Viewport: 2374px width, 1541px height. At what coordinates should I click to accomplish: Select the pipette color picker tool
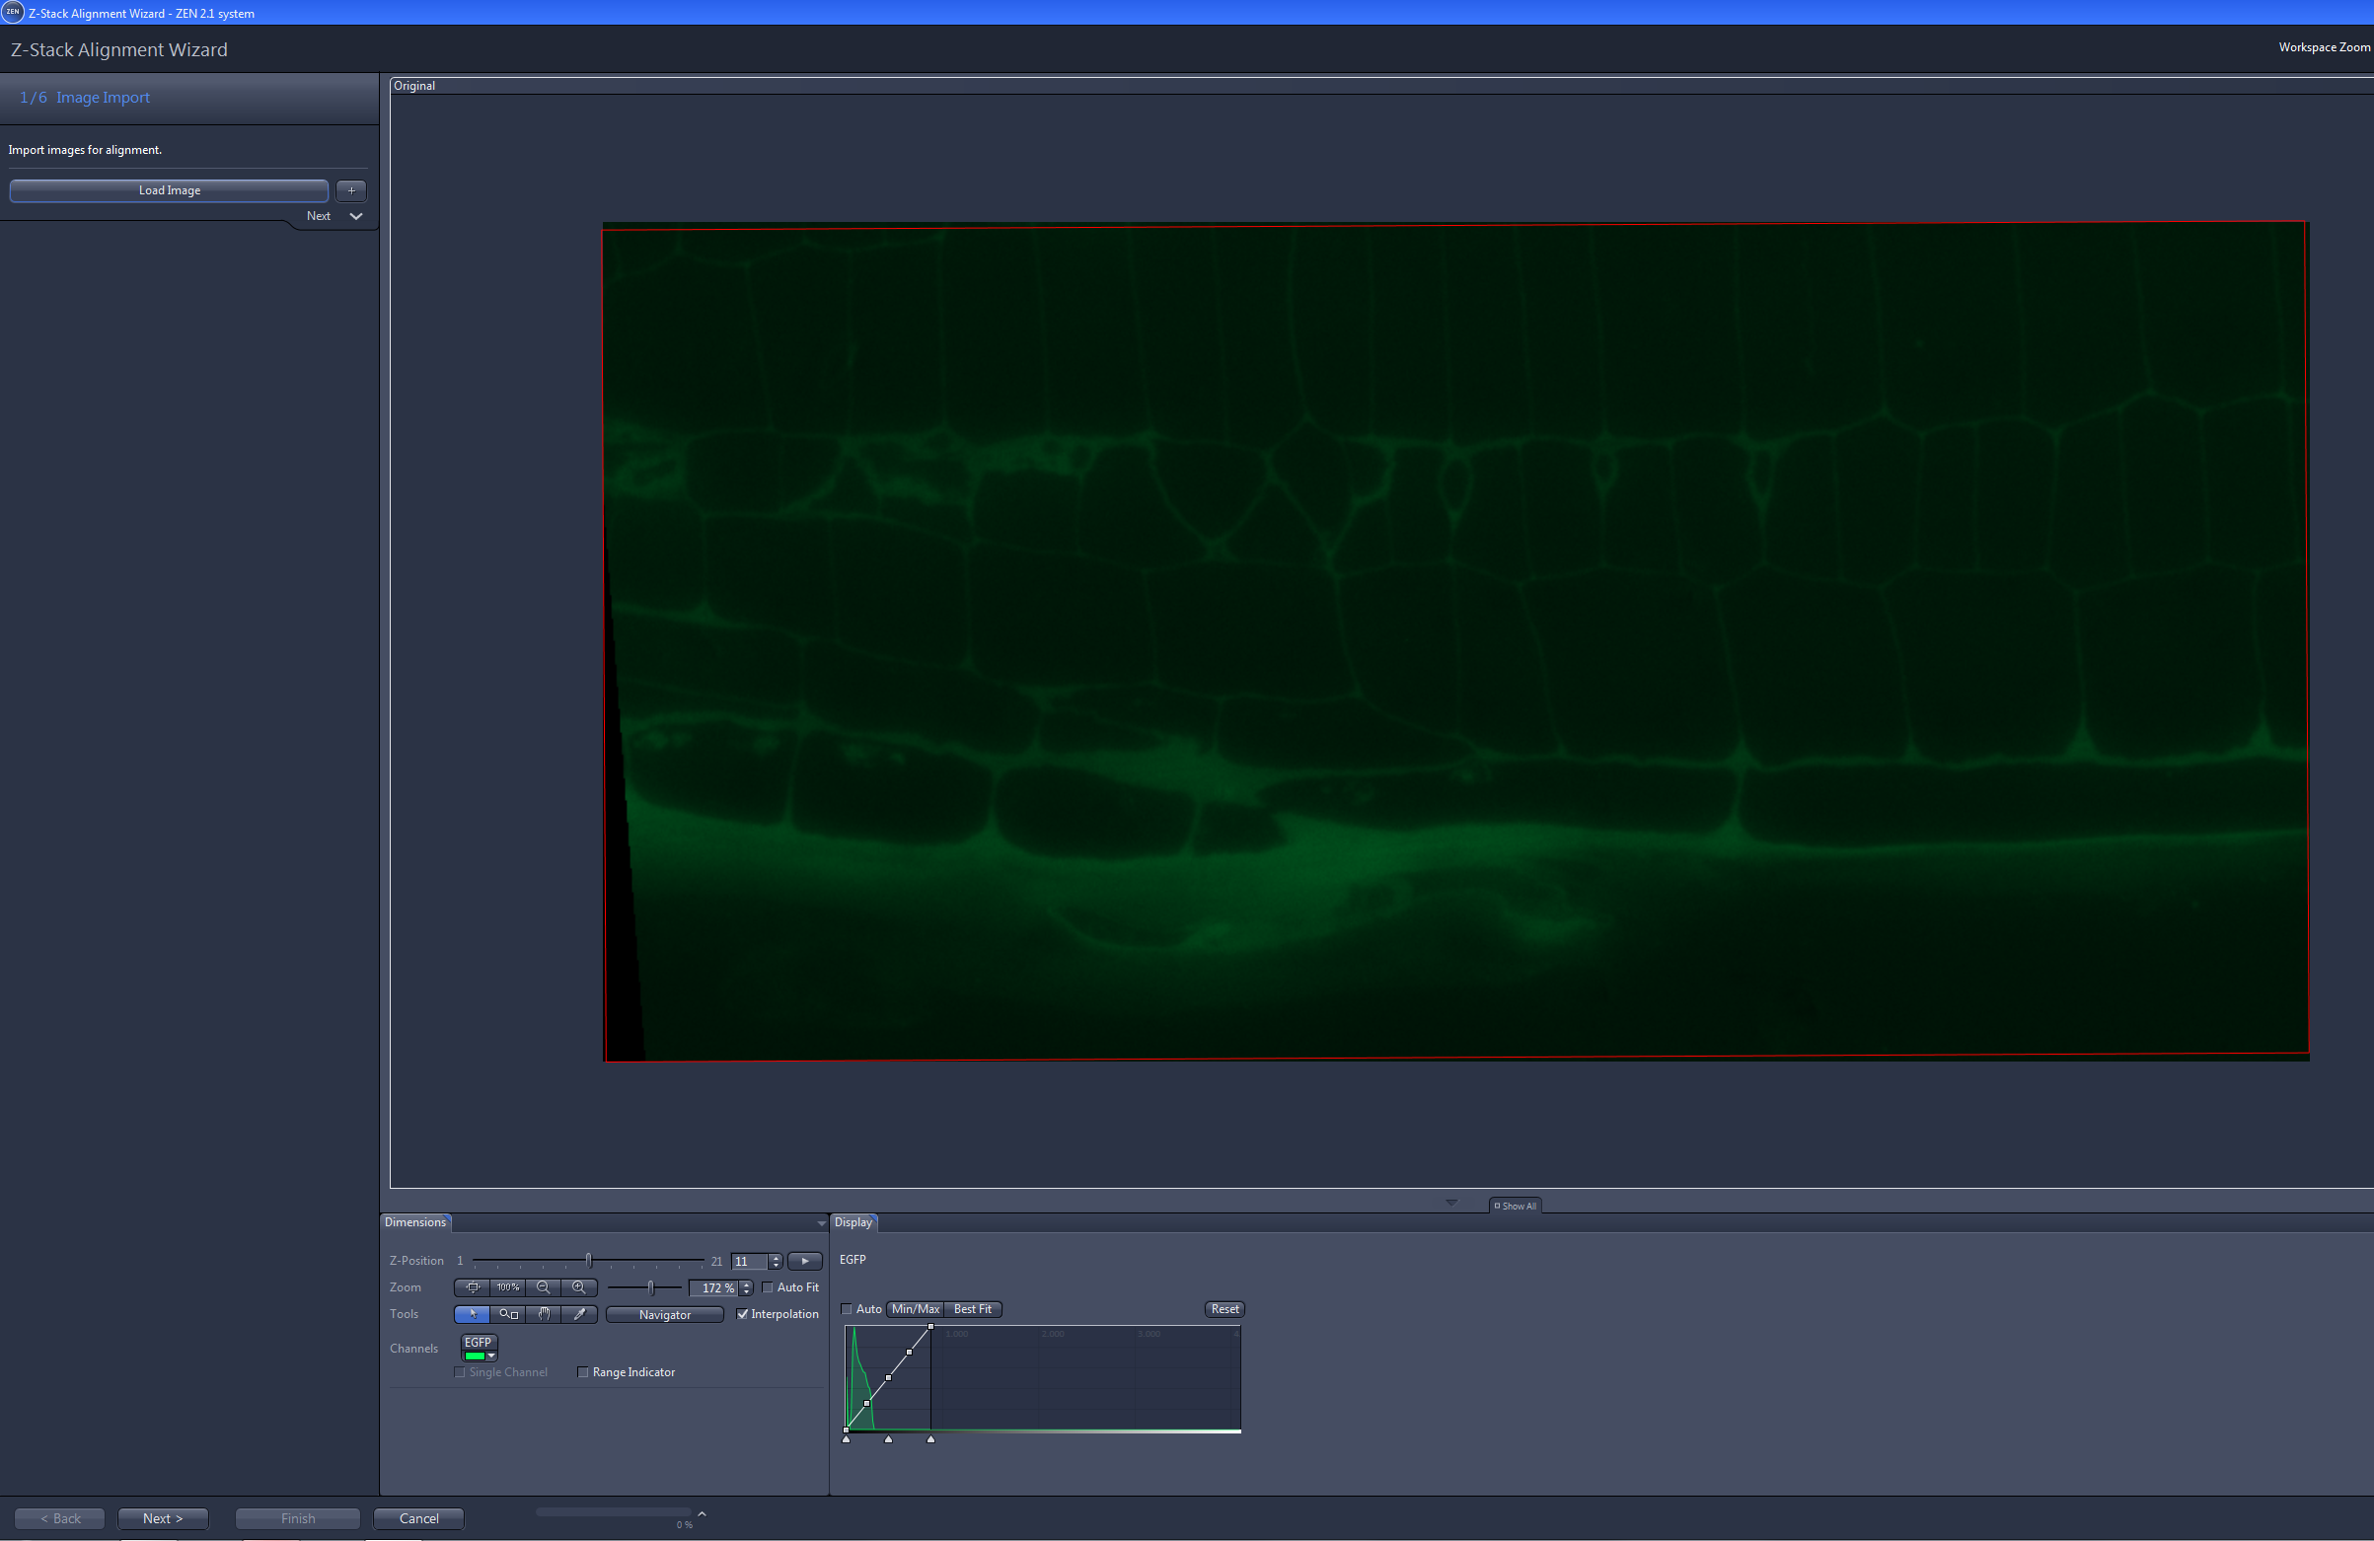[x=580, y=1313]
